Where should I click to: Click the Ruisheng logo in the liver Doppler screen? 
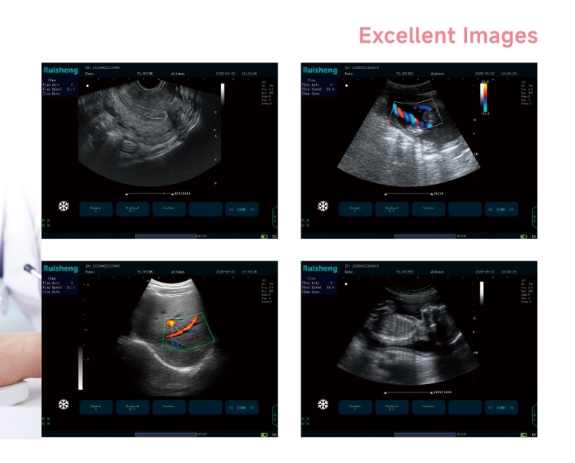(x=61, y=268)
